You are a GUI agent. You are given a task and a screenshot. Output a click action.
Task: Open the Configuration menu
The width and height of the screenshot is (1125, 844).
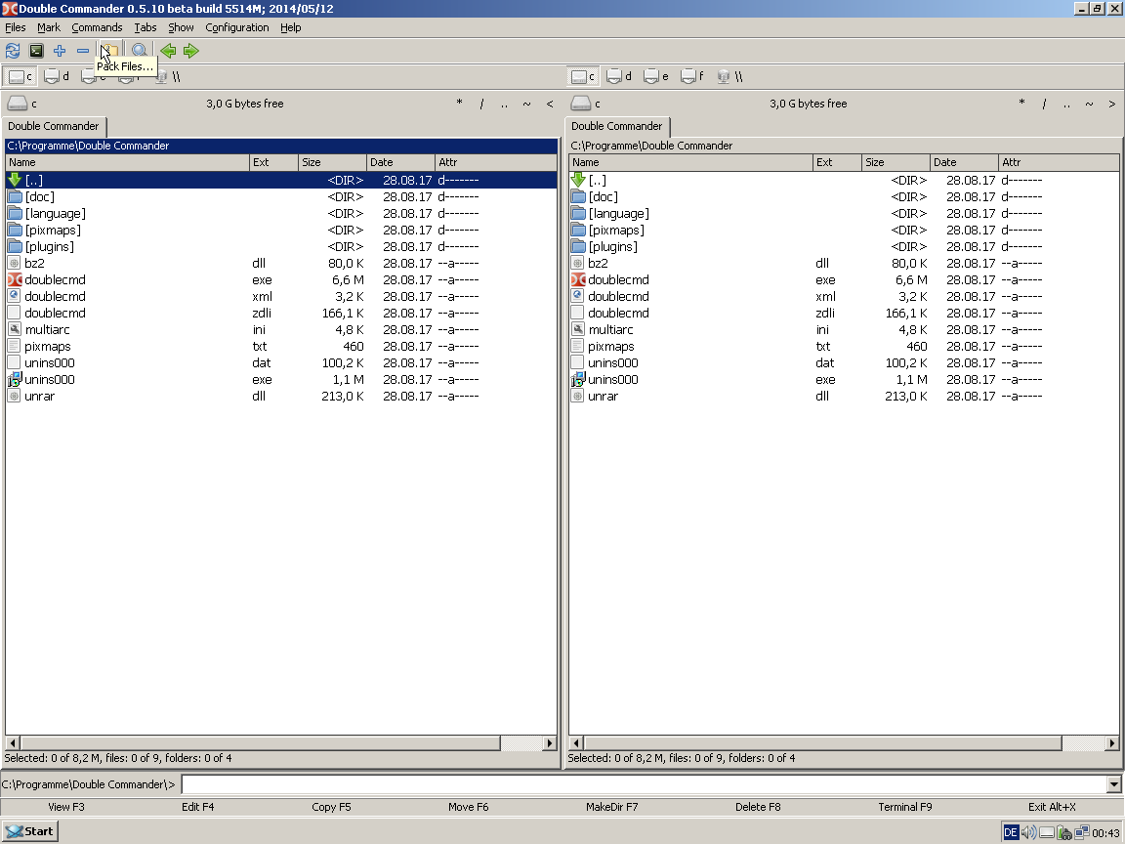[x=236, y=27]
